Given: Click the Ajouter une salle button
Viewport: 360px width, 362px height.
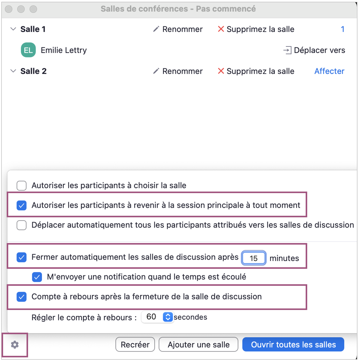Looking at the screenshot, I should coord(199,344).
